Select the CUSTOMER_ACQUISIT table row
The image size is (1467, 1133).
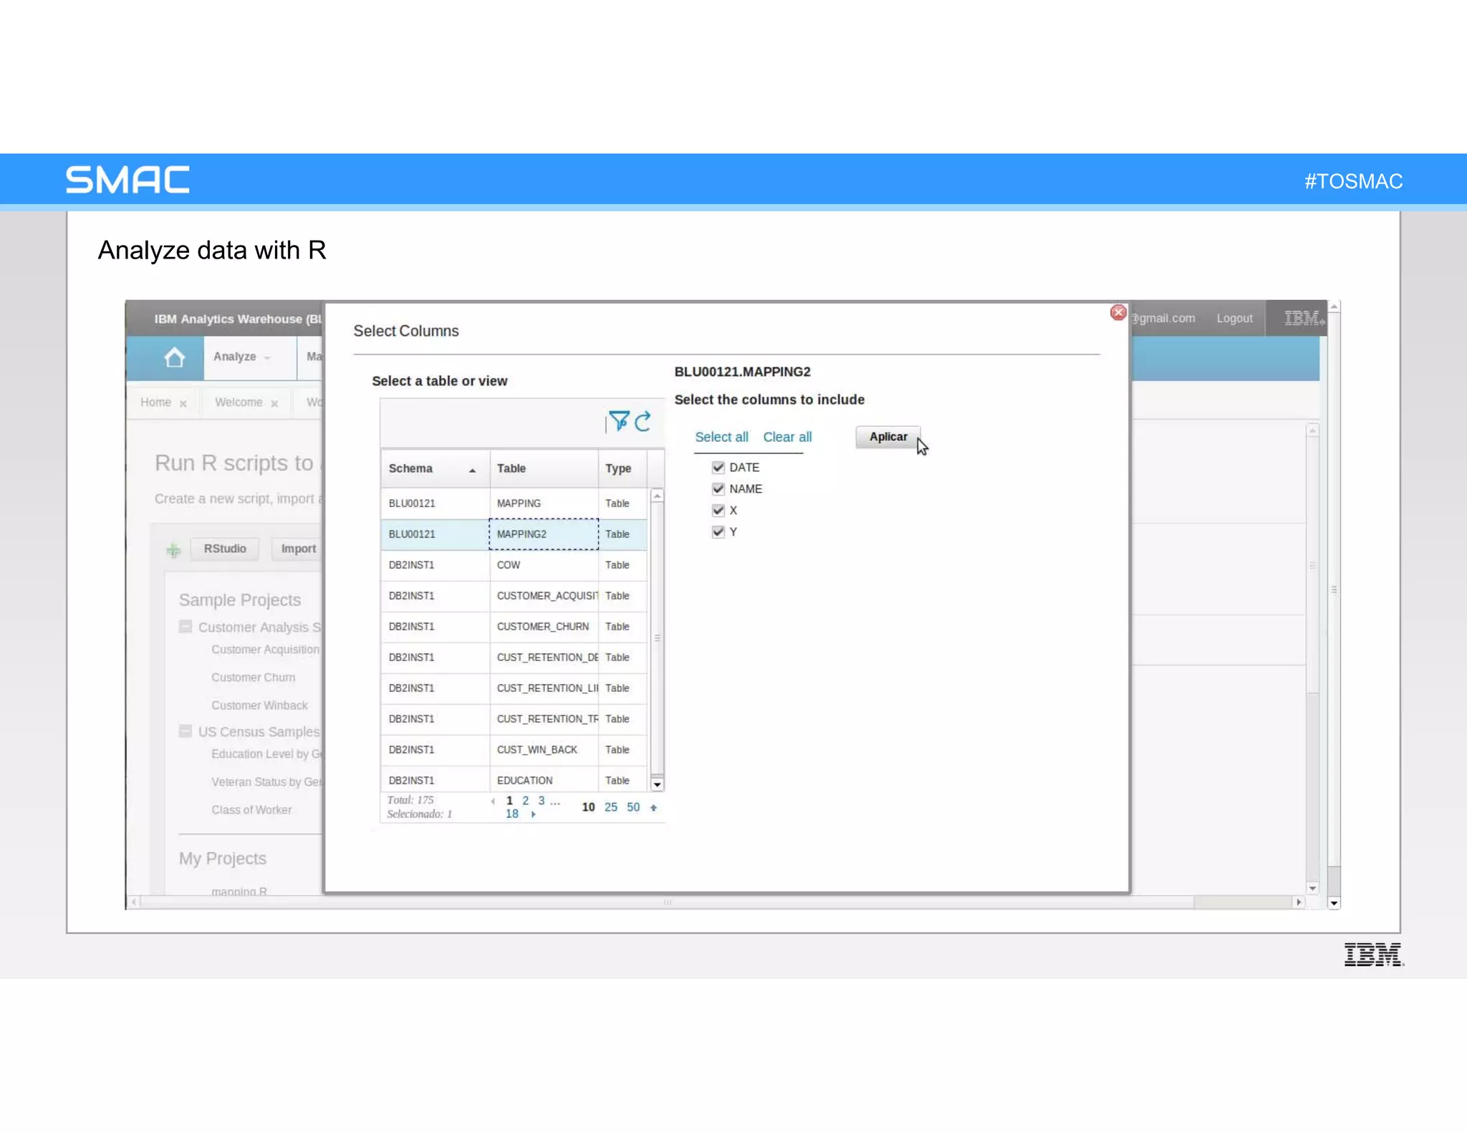(x=514, y=596)
